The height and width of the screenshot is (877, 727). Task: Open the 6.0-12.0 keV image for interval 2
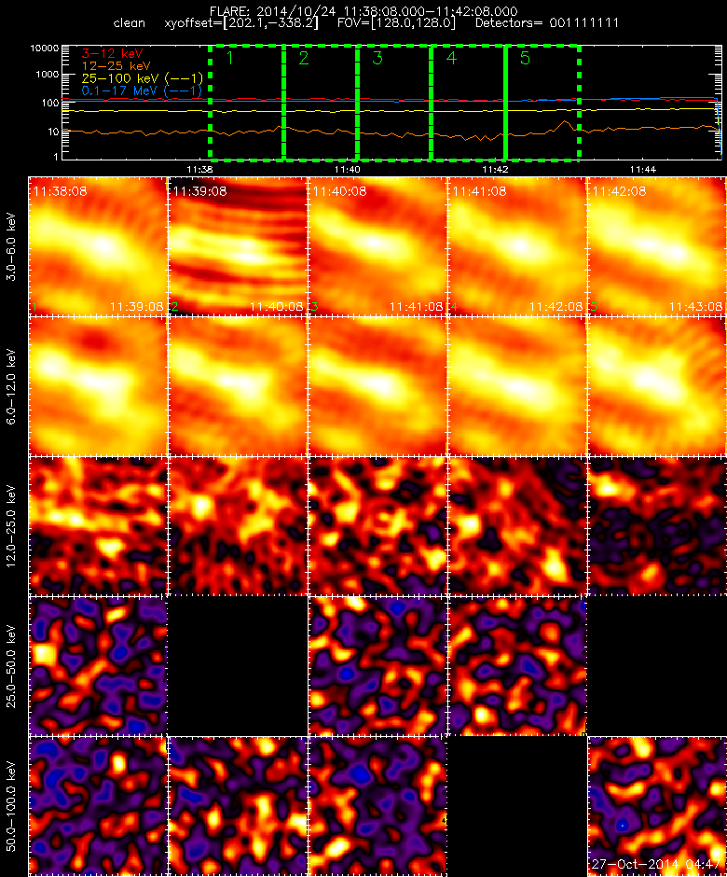(x=238, y=386)
